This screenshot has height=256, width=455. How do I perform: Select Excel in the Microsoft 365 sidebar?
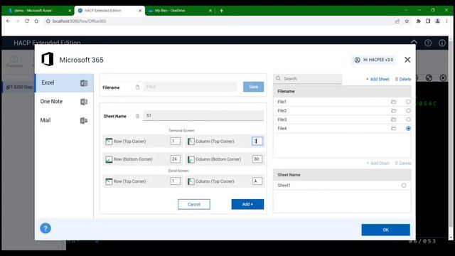(65, 83)
